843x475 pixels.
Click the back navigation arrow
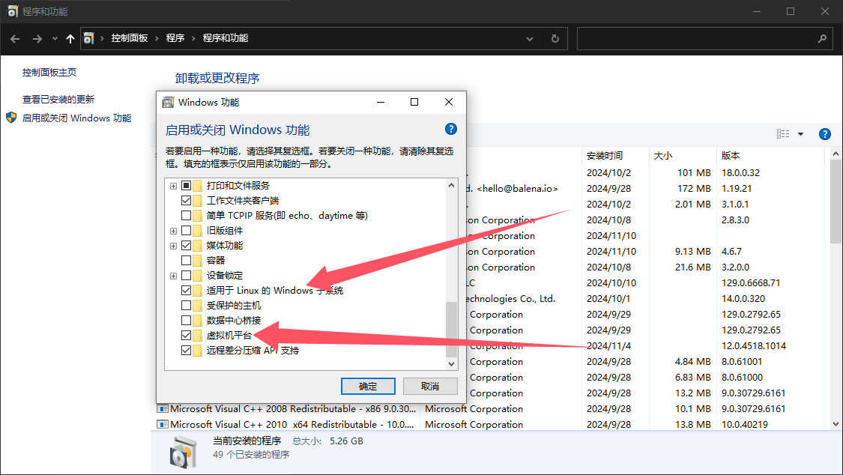coord(15,38)
